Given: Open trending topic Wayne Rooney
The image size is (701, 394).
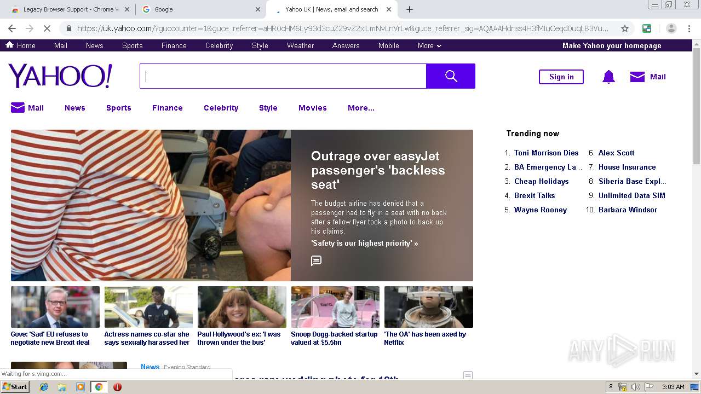Looking at the screenshot, I should [540, 210].
